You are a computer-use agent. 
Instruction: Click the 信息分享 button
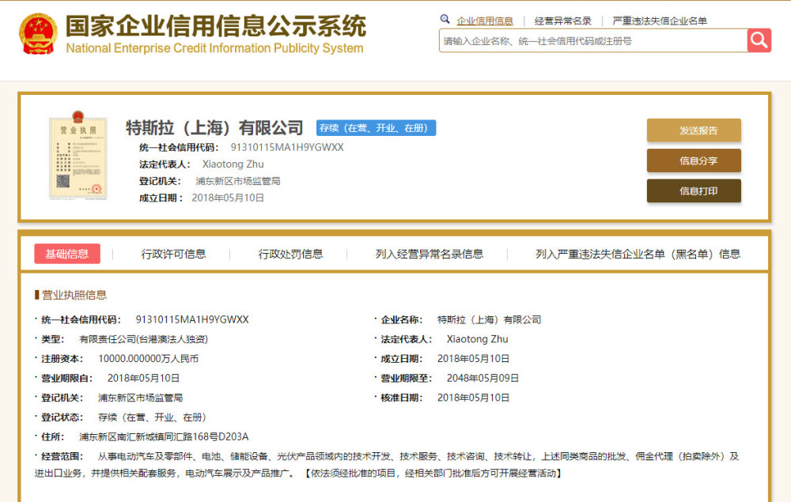coord(694,160)
